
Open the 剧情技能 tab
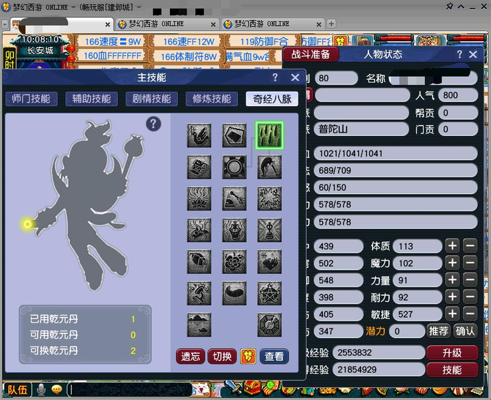coord(151,99)
